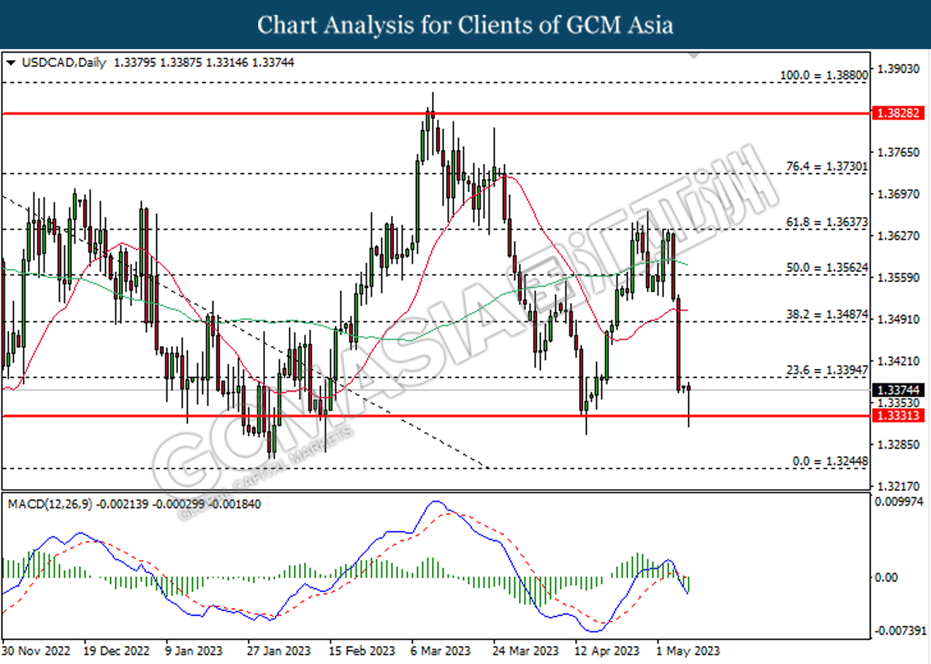
Task: Select the Fibonacci label 50.0 = 1.35624
Action: coord(827,267)
